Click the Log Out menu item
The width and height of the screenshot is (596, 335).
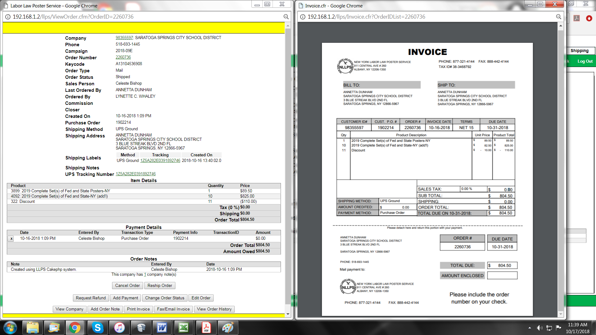(585, 61)
